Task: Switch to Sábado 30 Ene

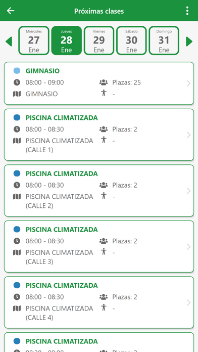Action: (x=131, y=40)
